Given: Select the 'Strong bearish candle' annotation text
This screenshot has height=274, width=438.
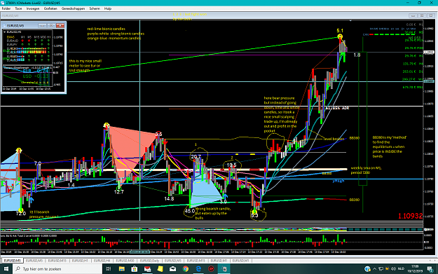Looking at the screenshot, I should (x=213, y=214).
